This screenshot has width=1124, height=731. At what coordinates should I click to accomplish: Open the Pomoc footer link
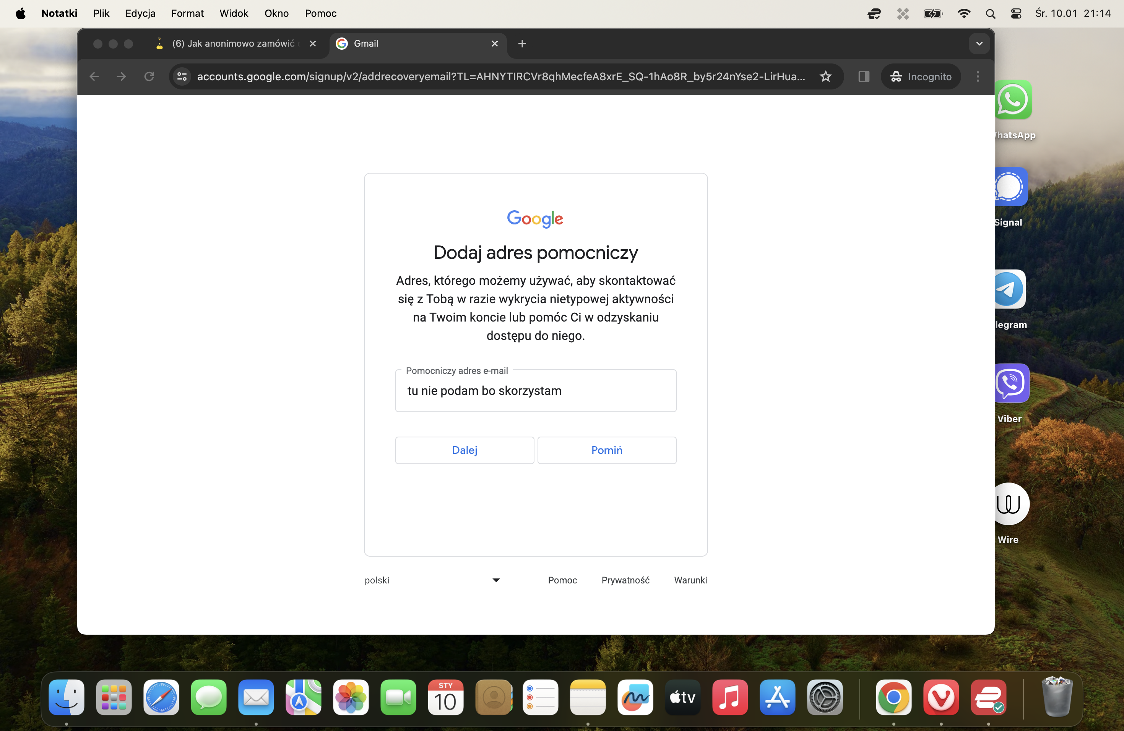click(562, 580)
